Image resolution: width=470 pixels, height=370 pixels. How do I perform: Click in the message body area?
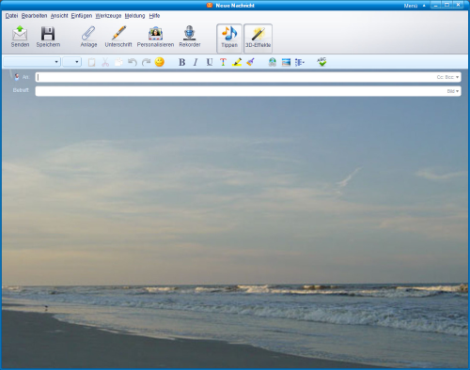tap(235, 232)
